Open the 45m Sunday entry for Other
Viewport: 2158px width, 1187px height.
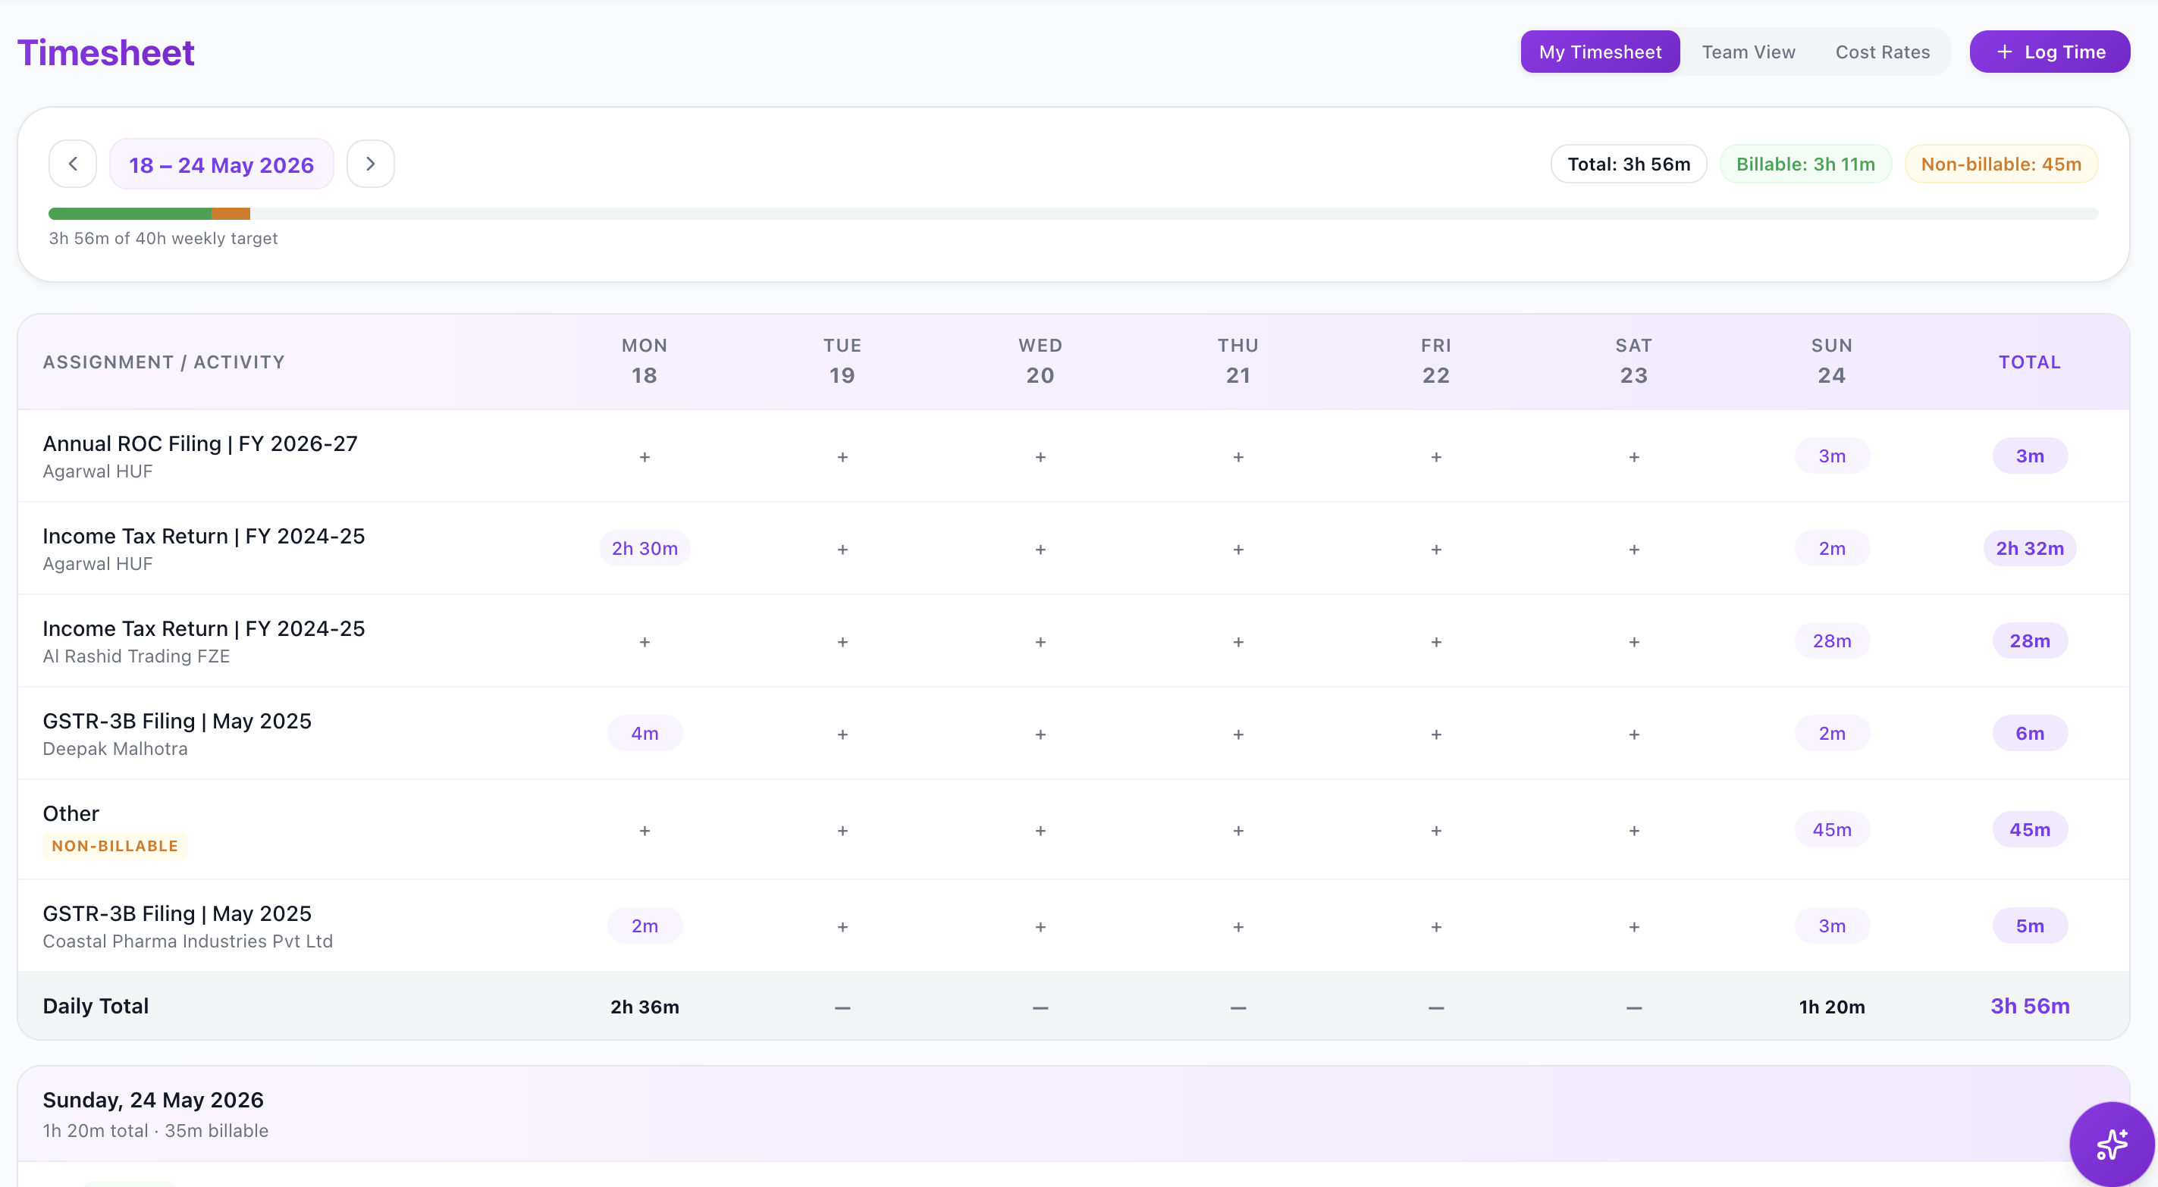point(1831,829)
